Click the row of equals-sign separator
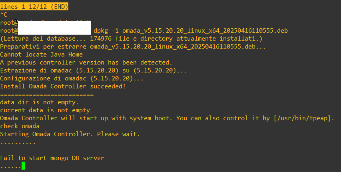 click(x=47, y=94)
